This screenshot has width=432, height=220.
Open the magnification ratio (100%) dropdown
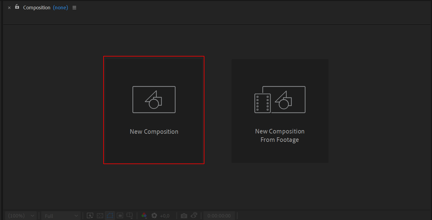[x=21, y=216]
